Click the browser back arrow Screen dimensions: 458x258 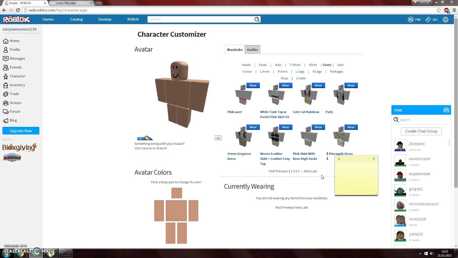[4, 10]
